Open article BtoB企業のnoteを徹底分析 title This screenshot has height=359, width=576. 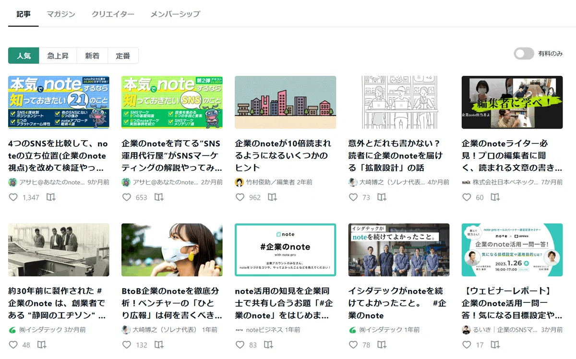(x=172, y=303)
